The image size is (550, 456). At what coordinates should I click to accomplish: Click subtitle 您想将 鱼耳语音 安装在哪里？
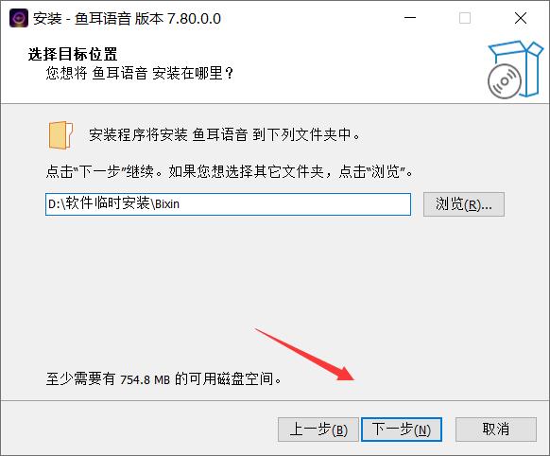140,74
